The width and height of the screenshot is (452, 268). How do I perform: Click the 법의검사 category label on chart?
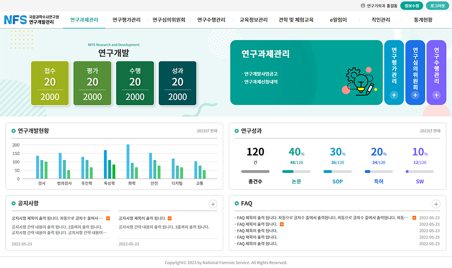tap(64, 183)
